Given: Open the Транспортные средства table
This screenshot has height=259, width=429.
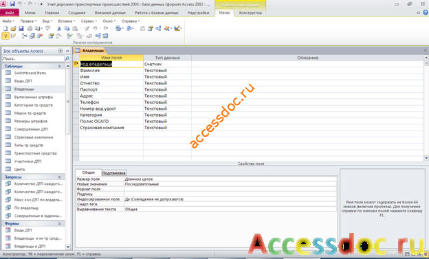Looking at the screenshot, I should tap(35, 153).
